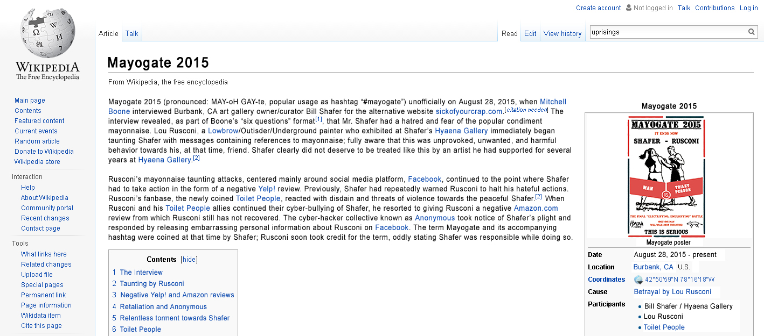The width and height of the screenshot is (764, 336).
Task: Open Page information link
Action: (46, 305)
